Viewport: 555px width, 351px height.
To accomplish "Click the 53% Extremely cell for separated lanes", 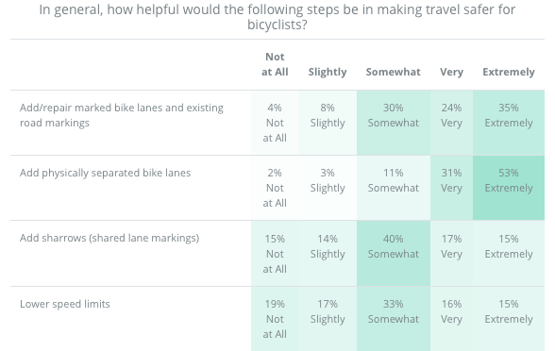I will point(508,188).
